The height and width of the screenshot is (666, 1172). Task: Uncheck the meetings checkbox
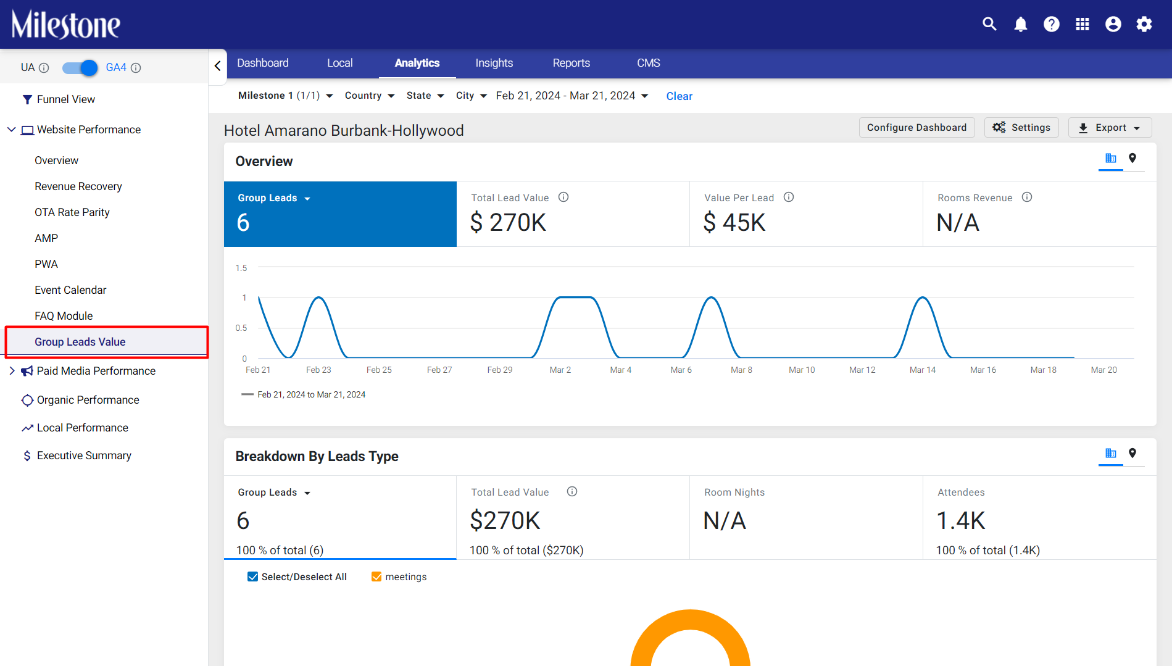pyautogui.click(x=376, y=577)
